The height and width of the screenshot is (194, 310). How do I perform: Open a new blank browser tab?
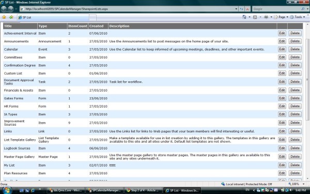click(x=92, y=18)
